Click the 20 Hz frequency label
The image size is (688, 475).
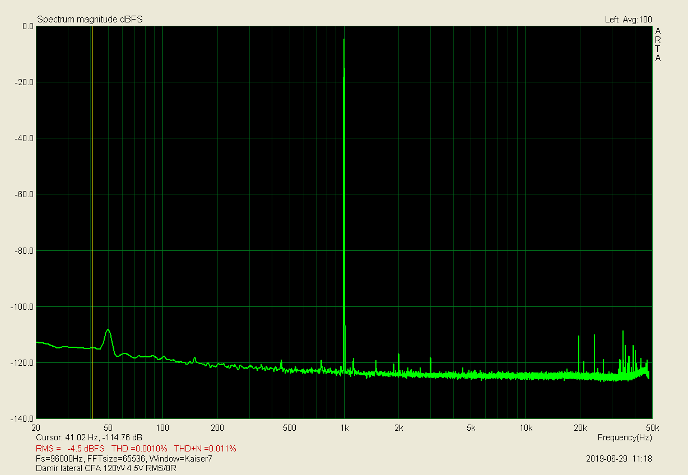pos(36,428)
